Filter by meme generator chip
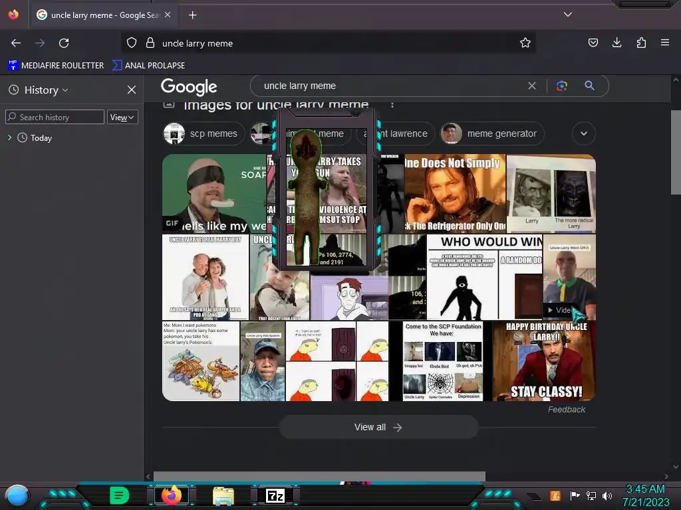This screenshot has width=681, height=510. pyautogui.click(x=491, y=133)
